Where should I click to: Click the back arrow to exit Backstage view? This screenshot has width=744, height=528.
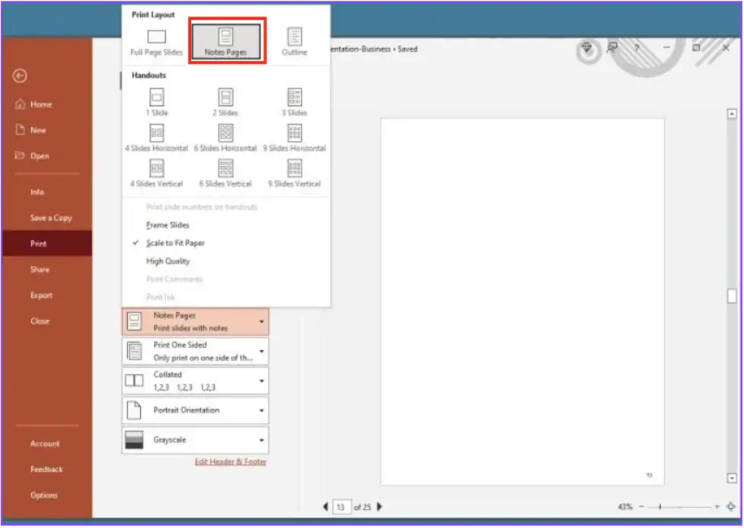pyautogui.click(x=21, y=76)
